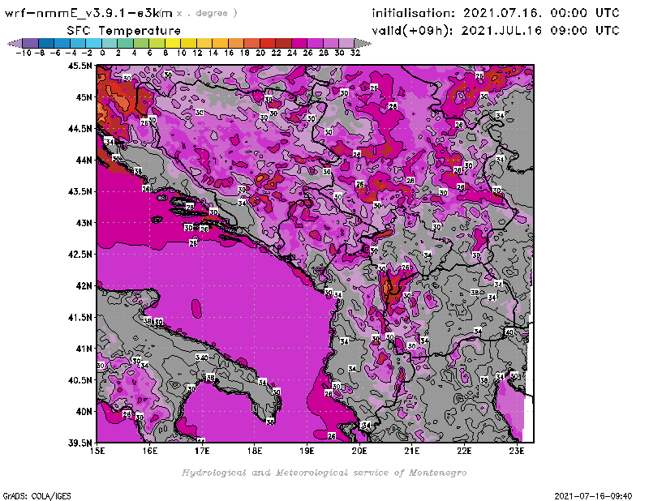Click the 'SFC Temperature' title
The image size is (649, 501).
pos(124,31)
